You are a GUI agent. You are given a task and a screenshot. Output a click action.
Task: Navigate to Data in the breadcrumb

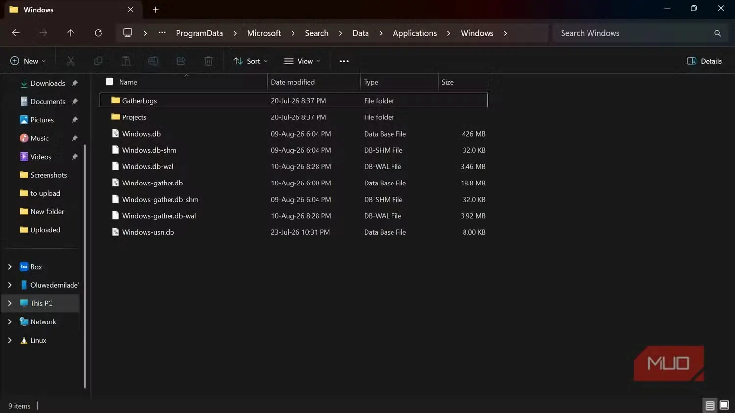click(x=361, y=33)
